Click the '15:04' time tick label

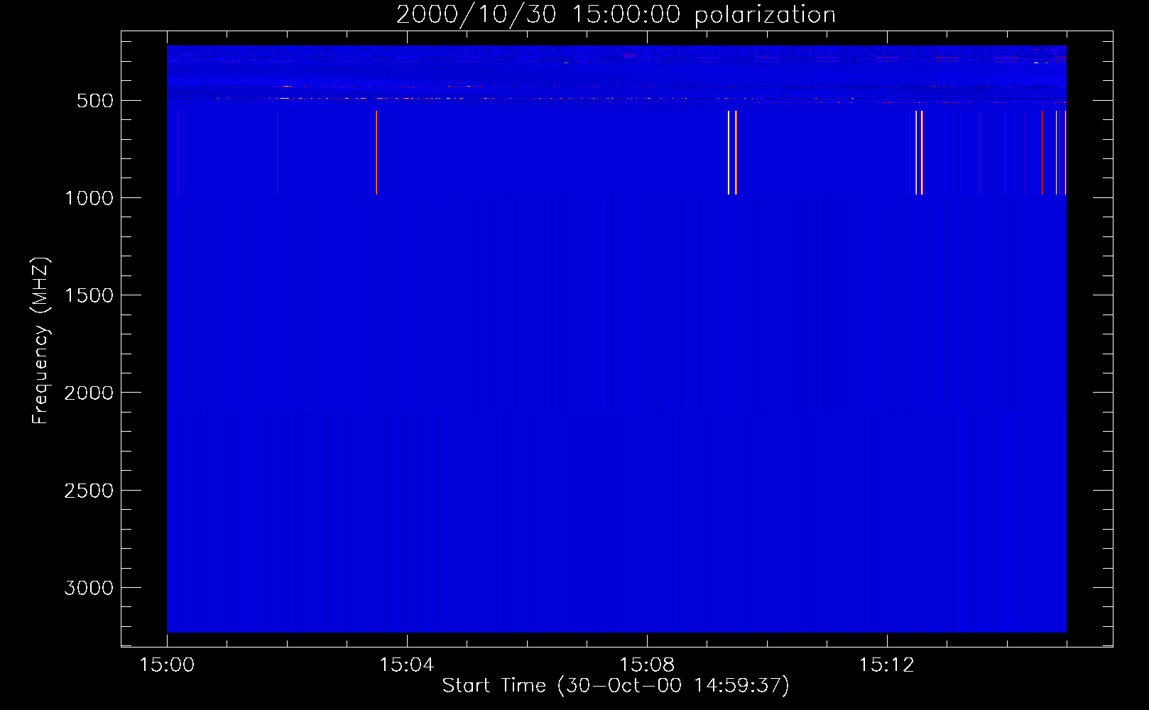(406, 665)
